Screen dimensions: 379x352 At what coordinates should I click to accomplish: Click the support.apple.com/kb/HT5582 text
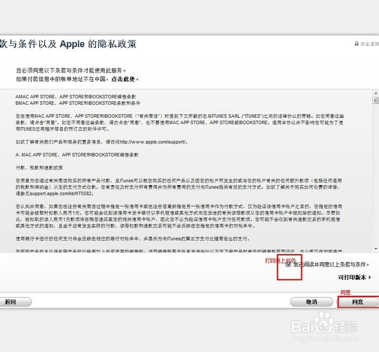coord(61,194)
